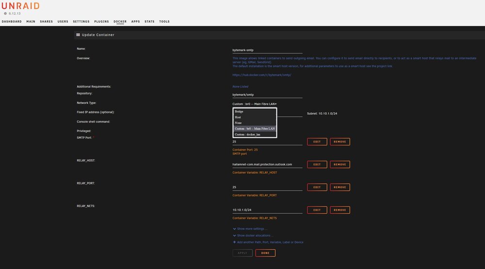The width and height of the screenshot is (485, 269).
Task: Select the Docker tab
Action: (120, 22)
